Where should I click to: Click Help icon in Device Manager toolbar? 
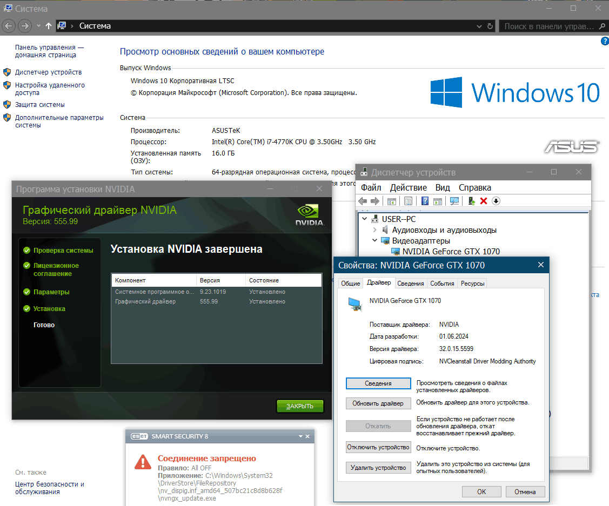[425, 201]
